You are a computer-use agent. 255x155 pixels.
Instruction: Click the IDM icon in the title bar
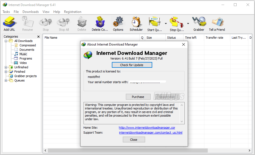coord(5,5)
